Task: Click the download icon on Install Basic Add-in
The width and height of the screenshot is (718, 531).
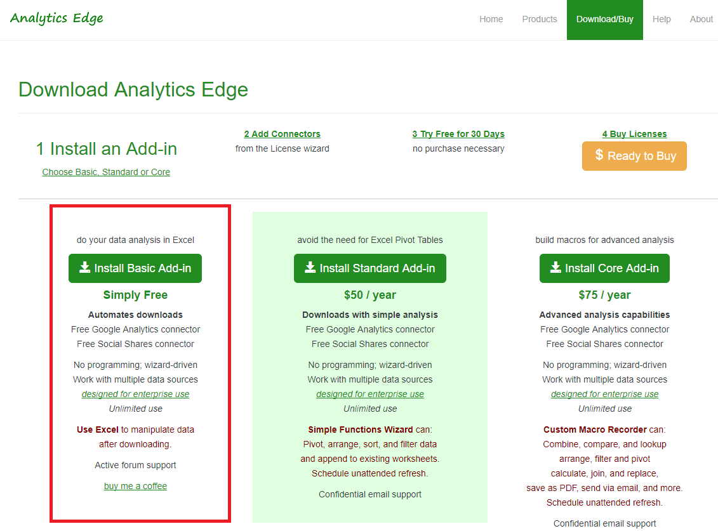Action: 84,267
